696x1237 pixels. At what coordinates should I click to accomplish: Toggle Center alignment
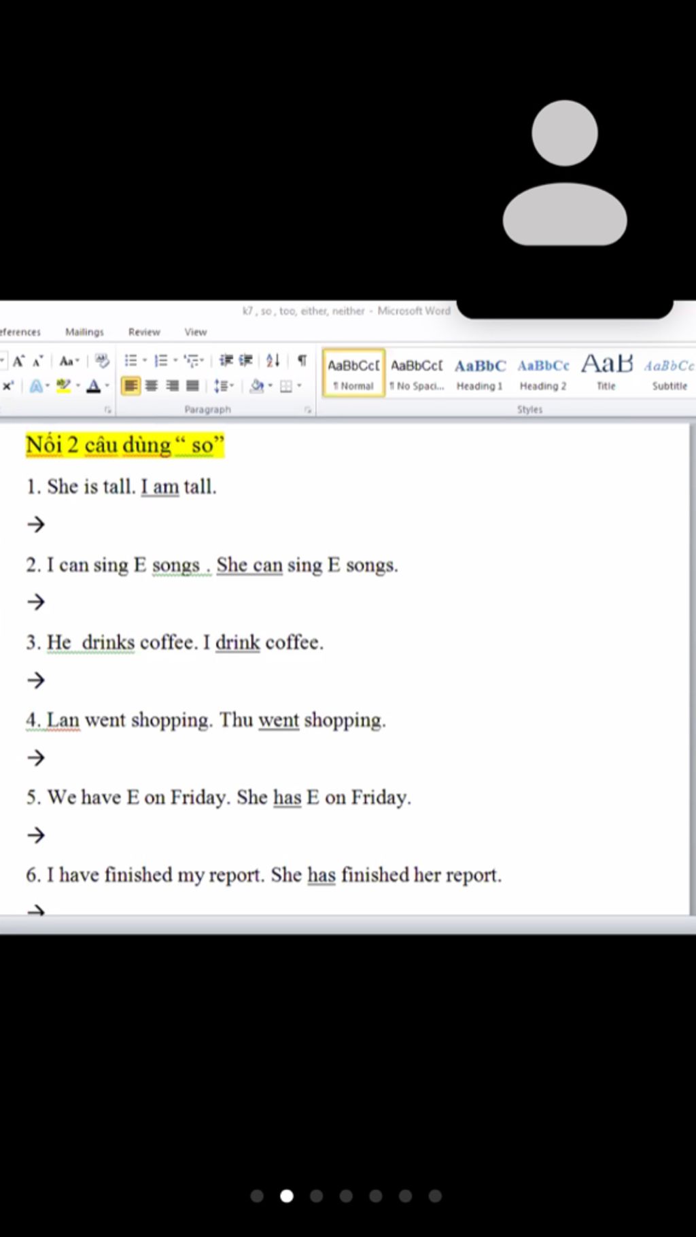point(152,386)
